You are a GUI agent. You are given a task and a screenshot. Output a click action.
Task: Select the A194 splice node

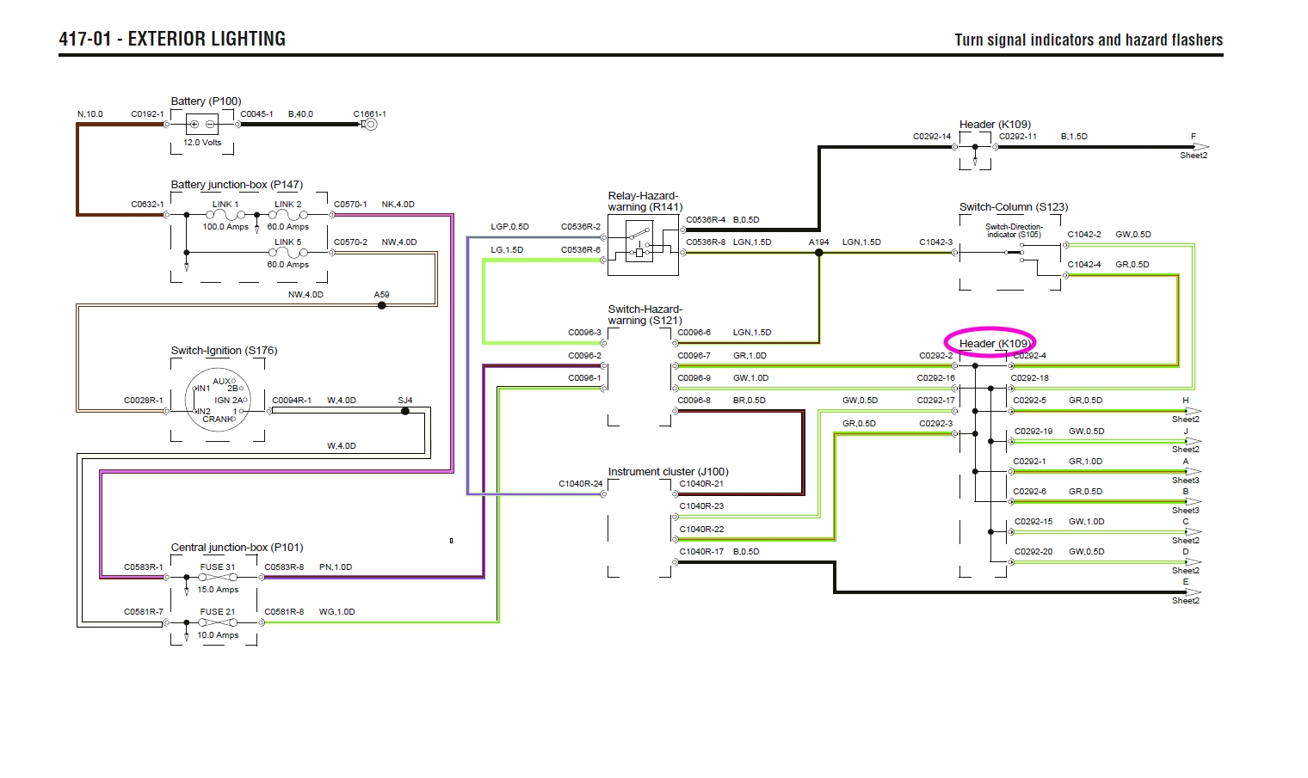pyautogui.click(x=819, y=253)
